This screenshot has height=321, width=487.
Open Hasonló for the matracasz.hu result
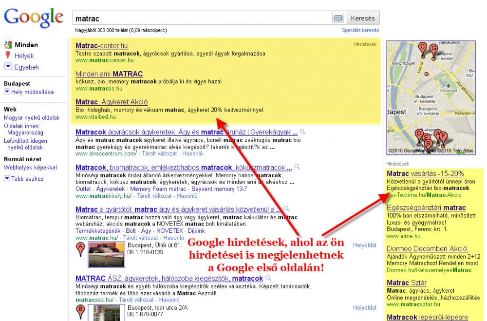[169, 300]
